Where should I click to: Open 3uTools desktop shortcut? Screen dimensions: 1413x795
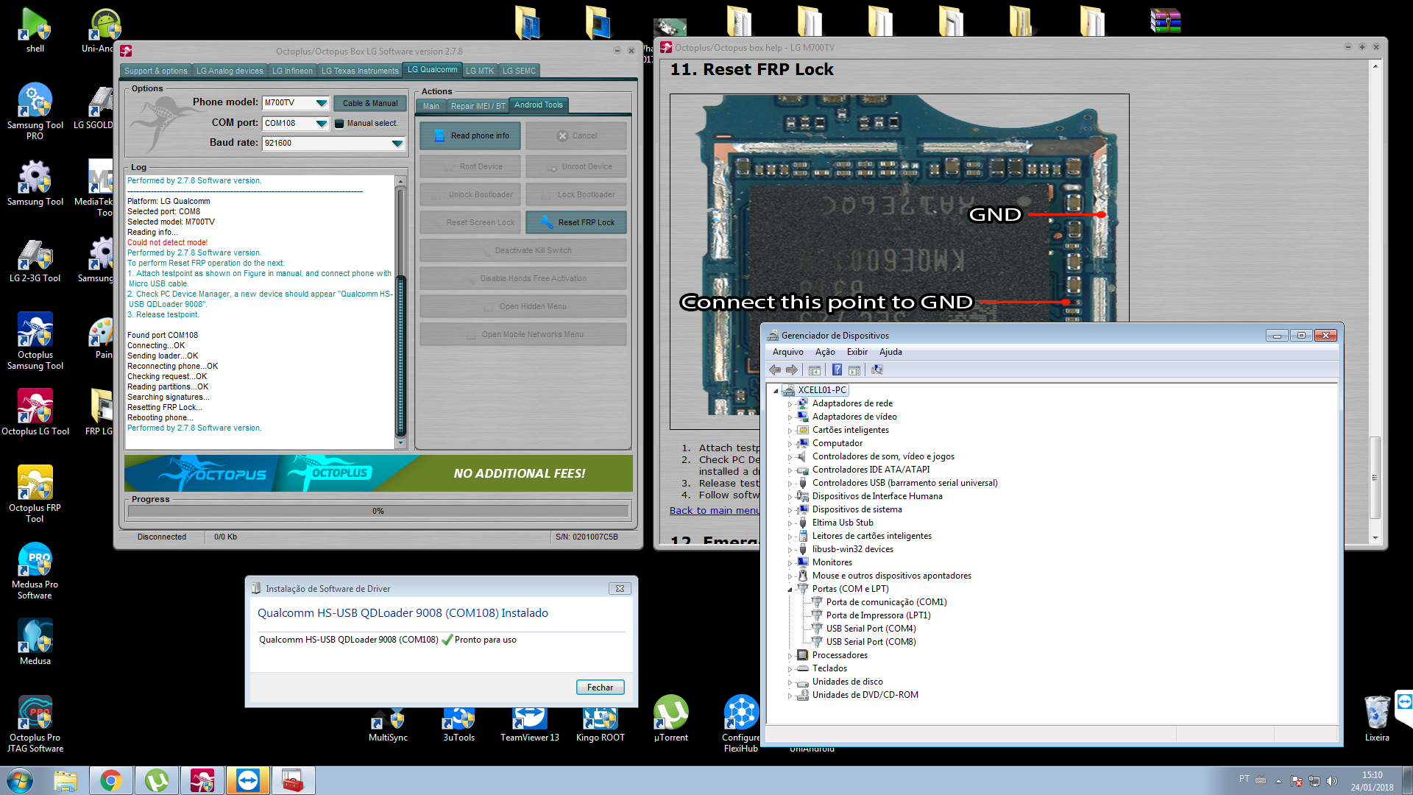(x=458, y=724)
